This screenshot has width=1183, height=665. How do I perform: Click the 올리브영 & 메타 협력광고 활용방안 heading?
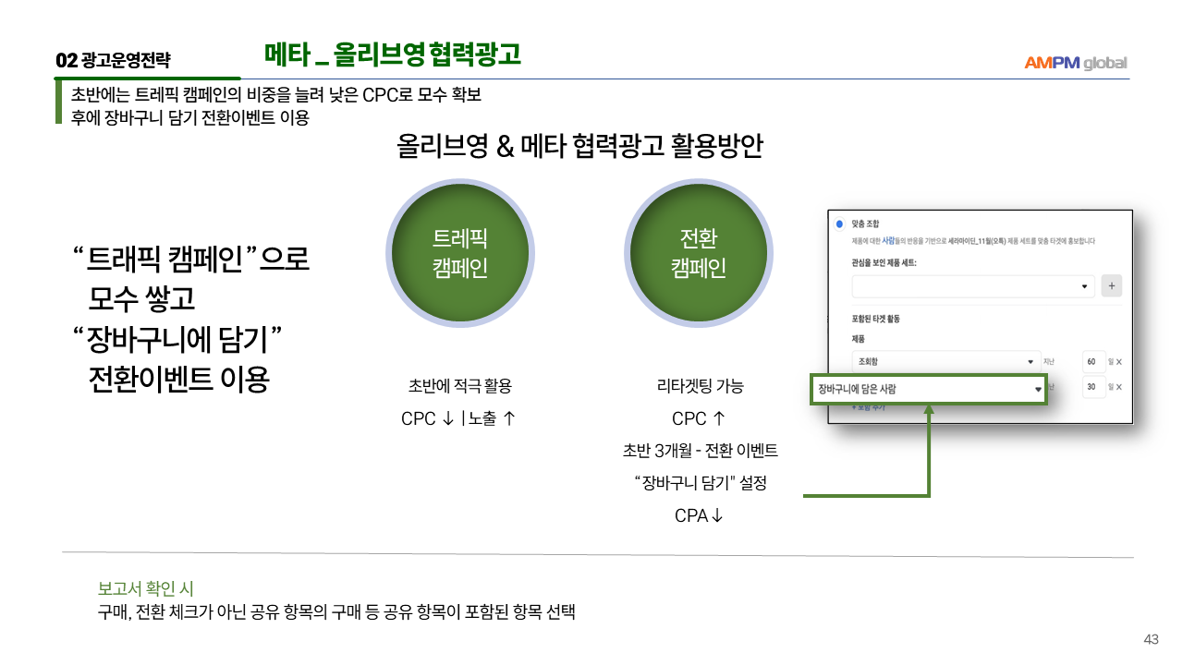click(579, 146)
